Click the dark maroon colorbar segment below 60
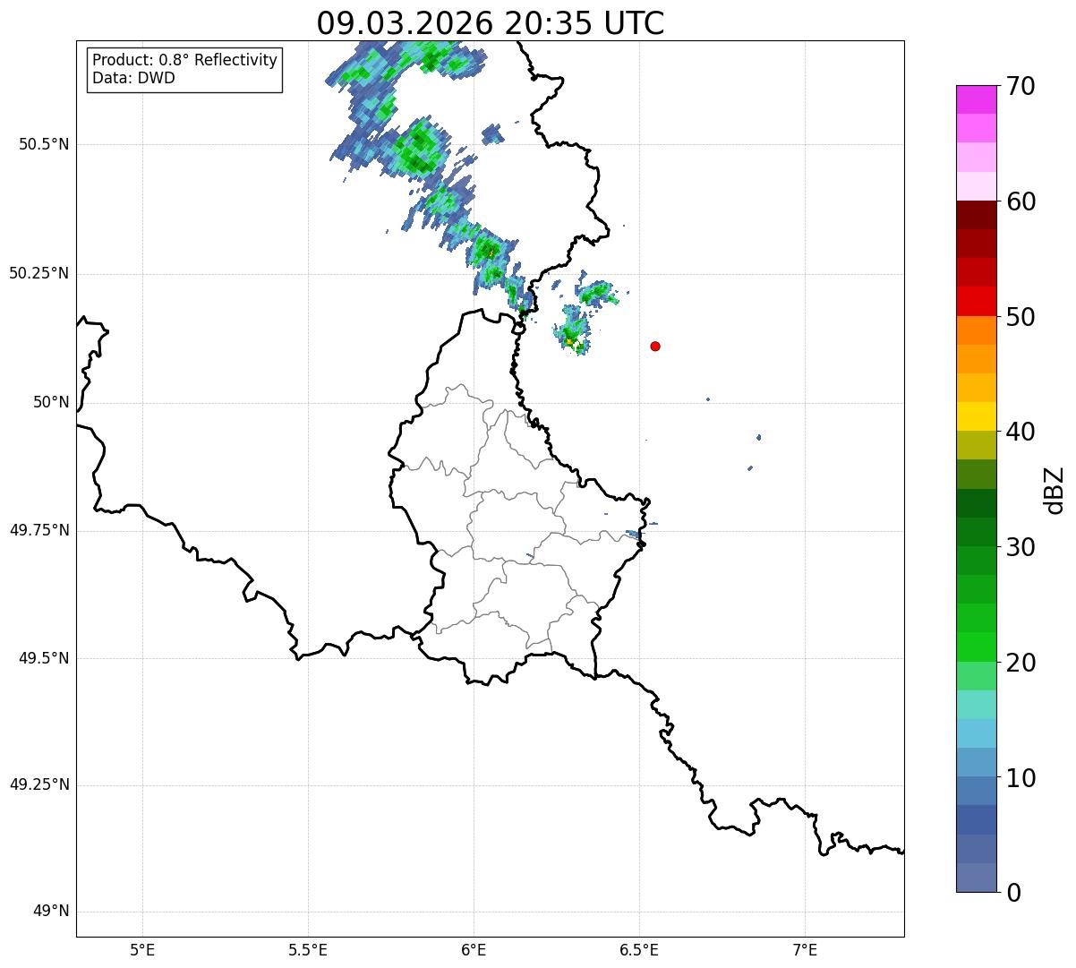1076x968 pixels. coord(976,215)
